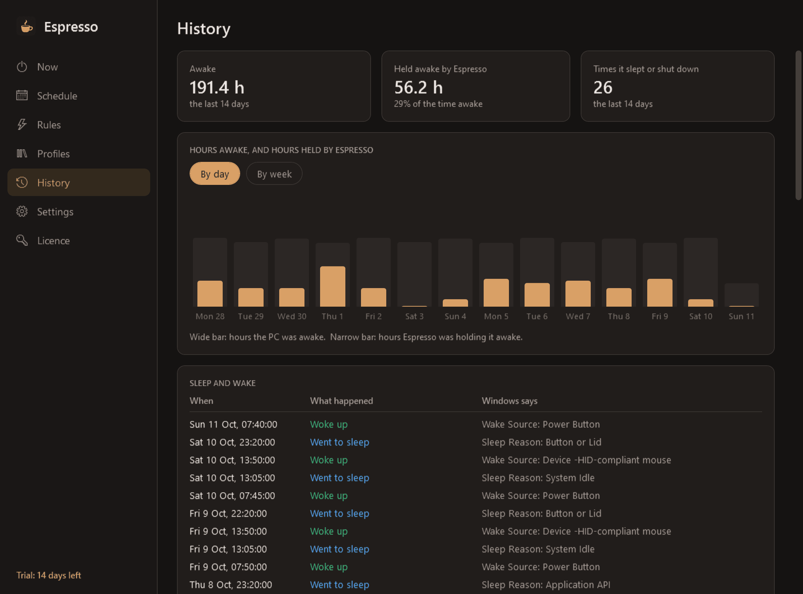Open the Held awake by Espresso card

click(x=476, y=86)
